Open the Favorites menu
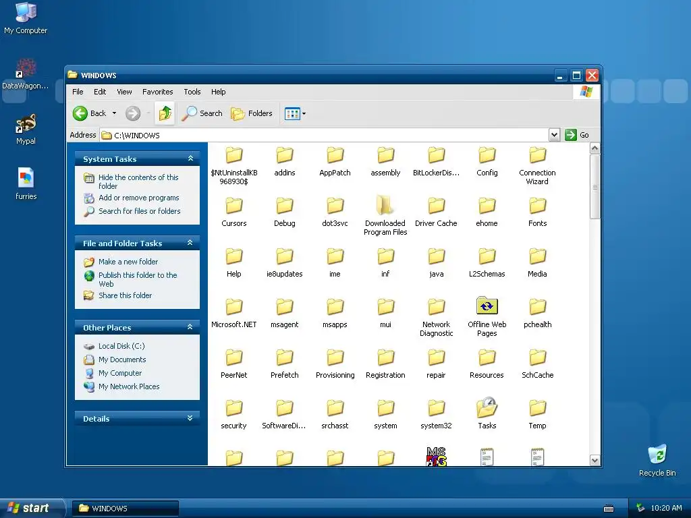 (x=157, y=92)
